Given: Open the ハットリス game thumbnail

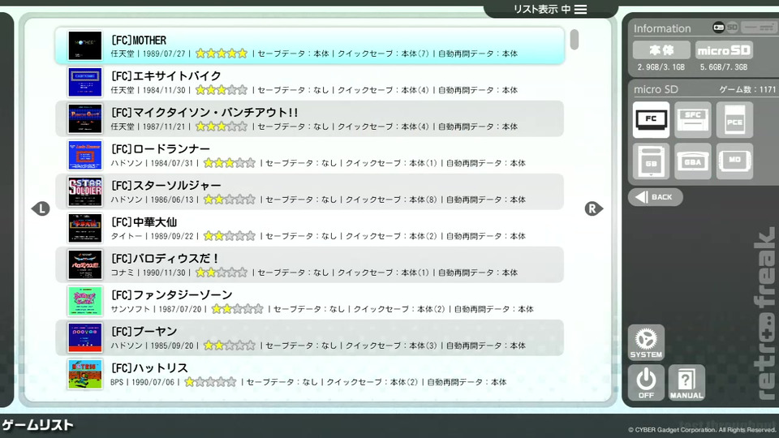Looking at the screenshot, I should pos(85,374).
